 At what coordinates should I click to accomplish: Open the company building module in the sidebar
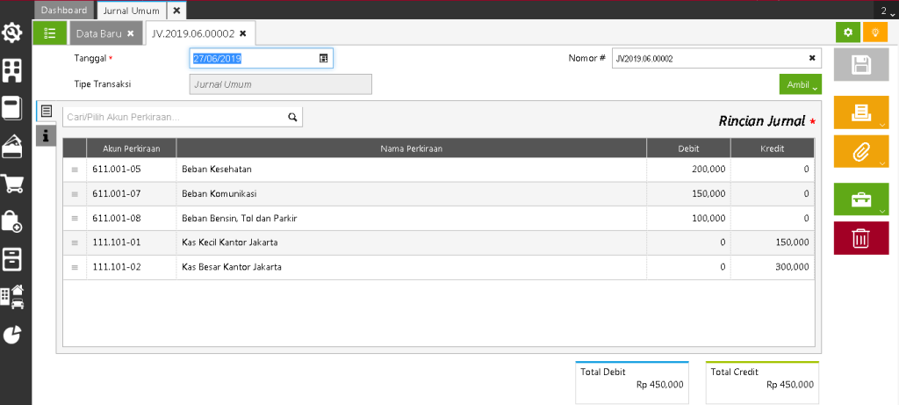12,71
